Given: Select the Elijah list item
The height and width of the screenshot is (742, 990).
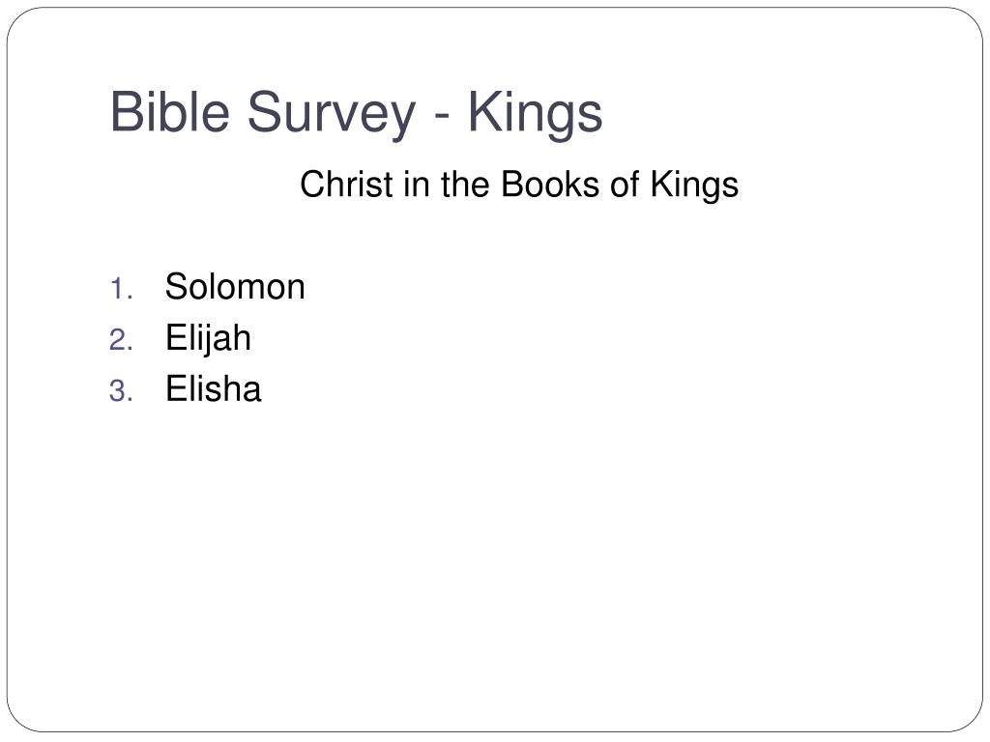Looking at the screenshot, I should [x=209, y=339].
